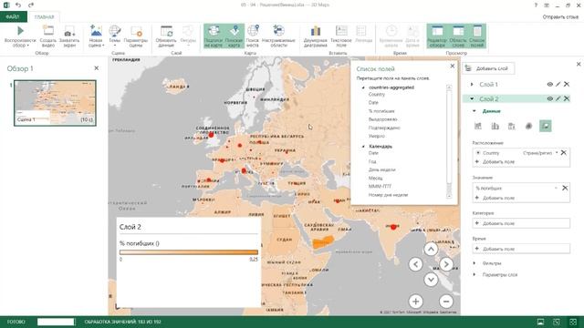Screen dimensions: 584x328
Task: Click the Redo arrow in title bar
Action: (30, 5)
